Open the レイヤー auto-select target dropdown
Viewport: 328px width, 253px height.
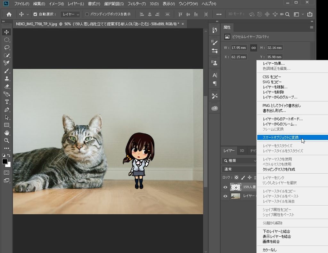click(x=70, y=14)
